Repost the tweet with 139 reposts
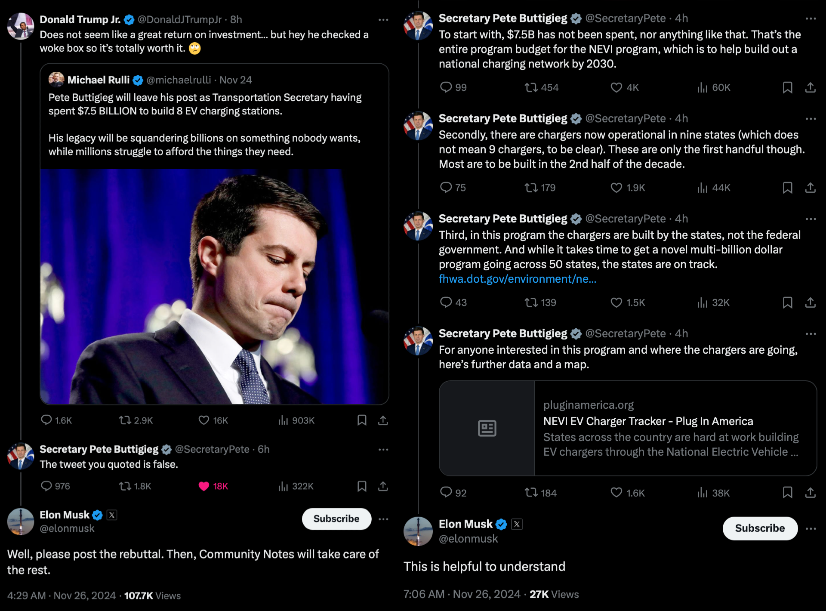 531,302
